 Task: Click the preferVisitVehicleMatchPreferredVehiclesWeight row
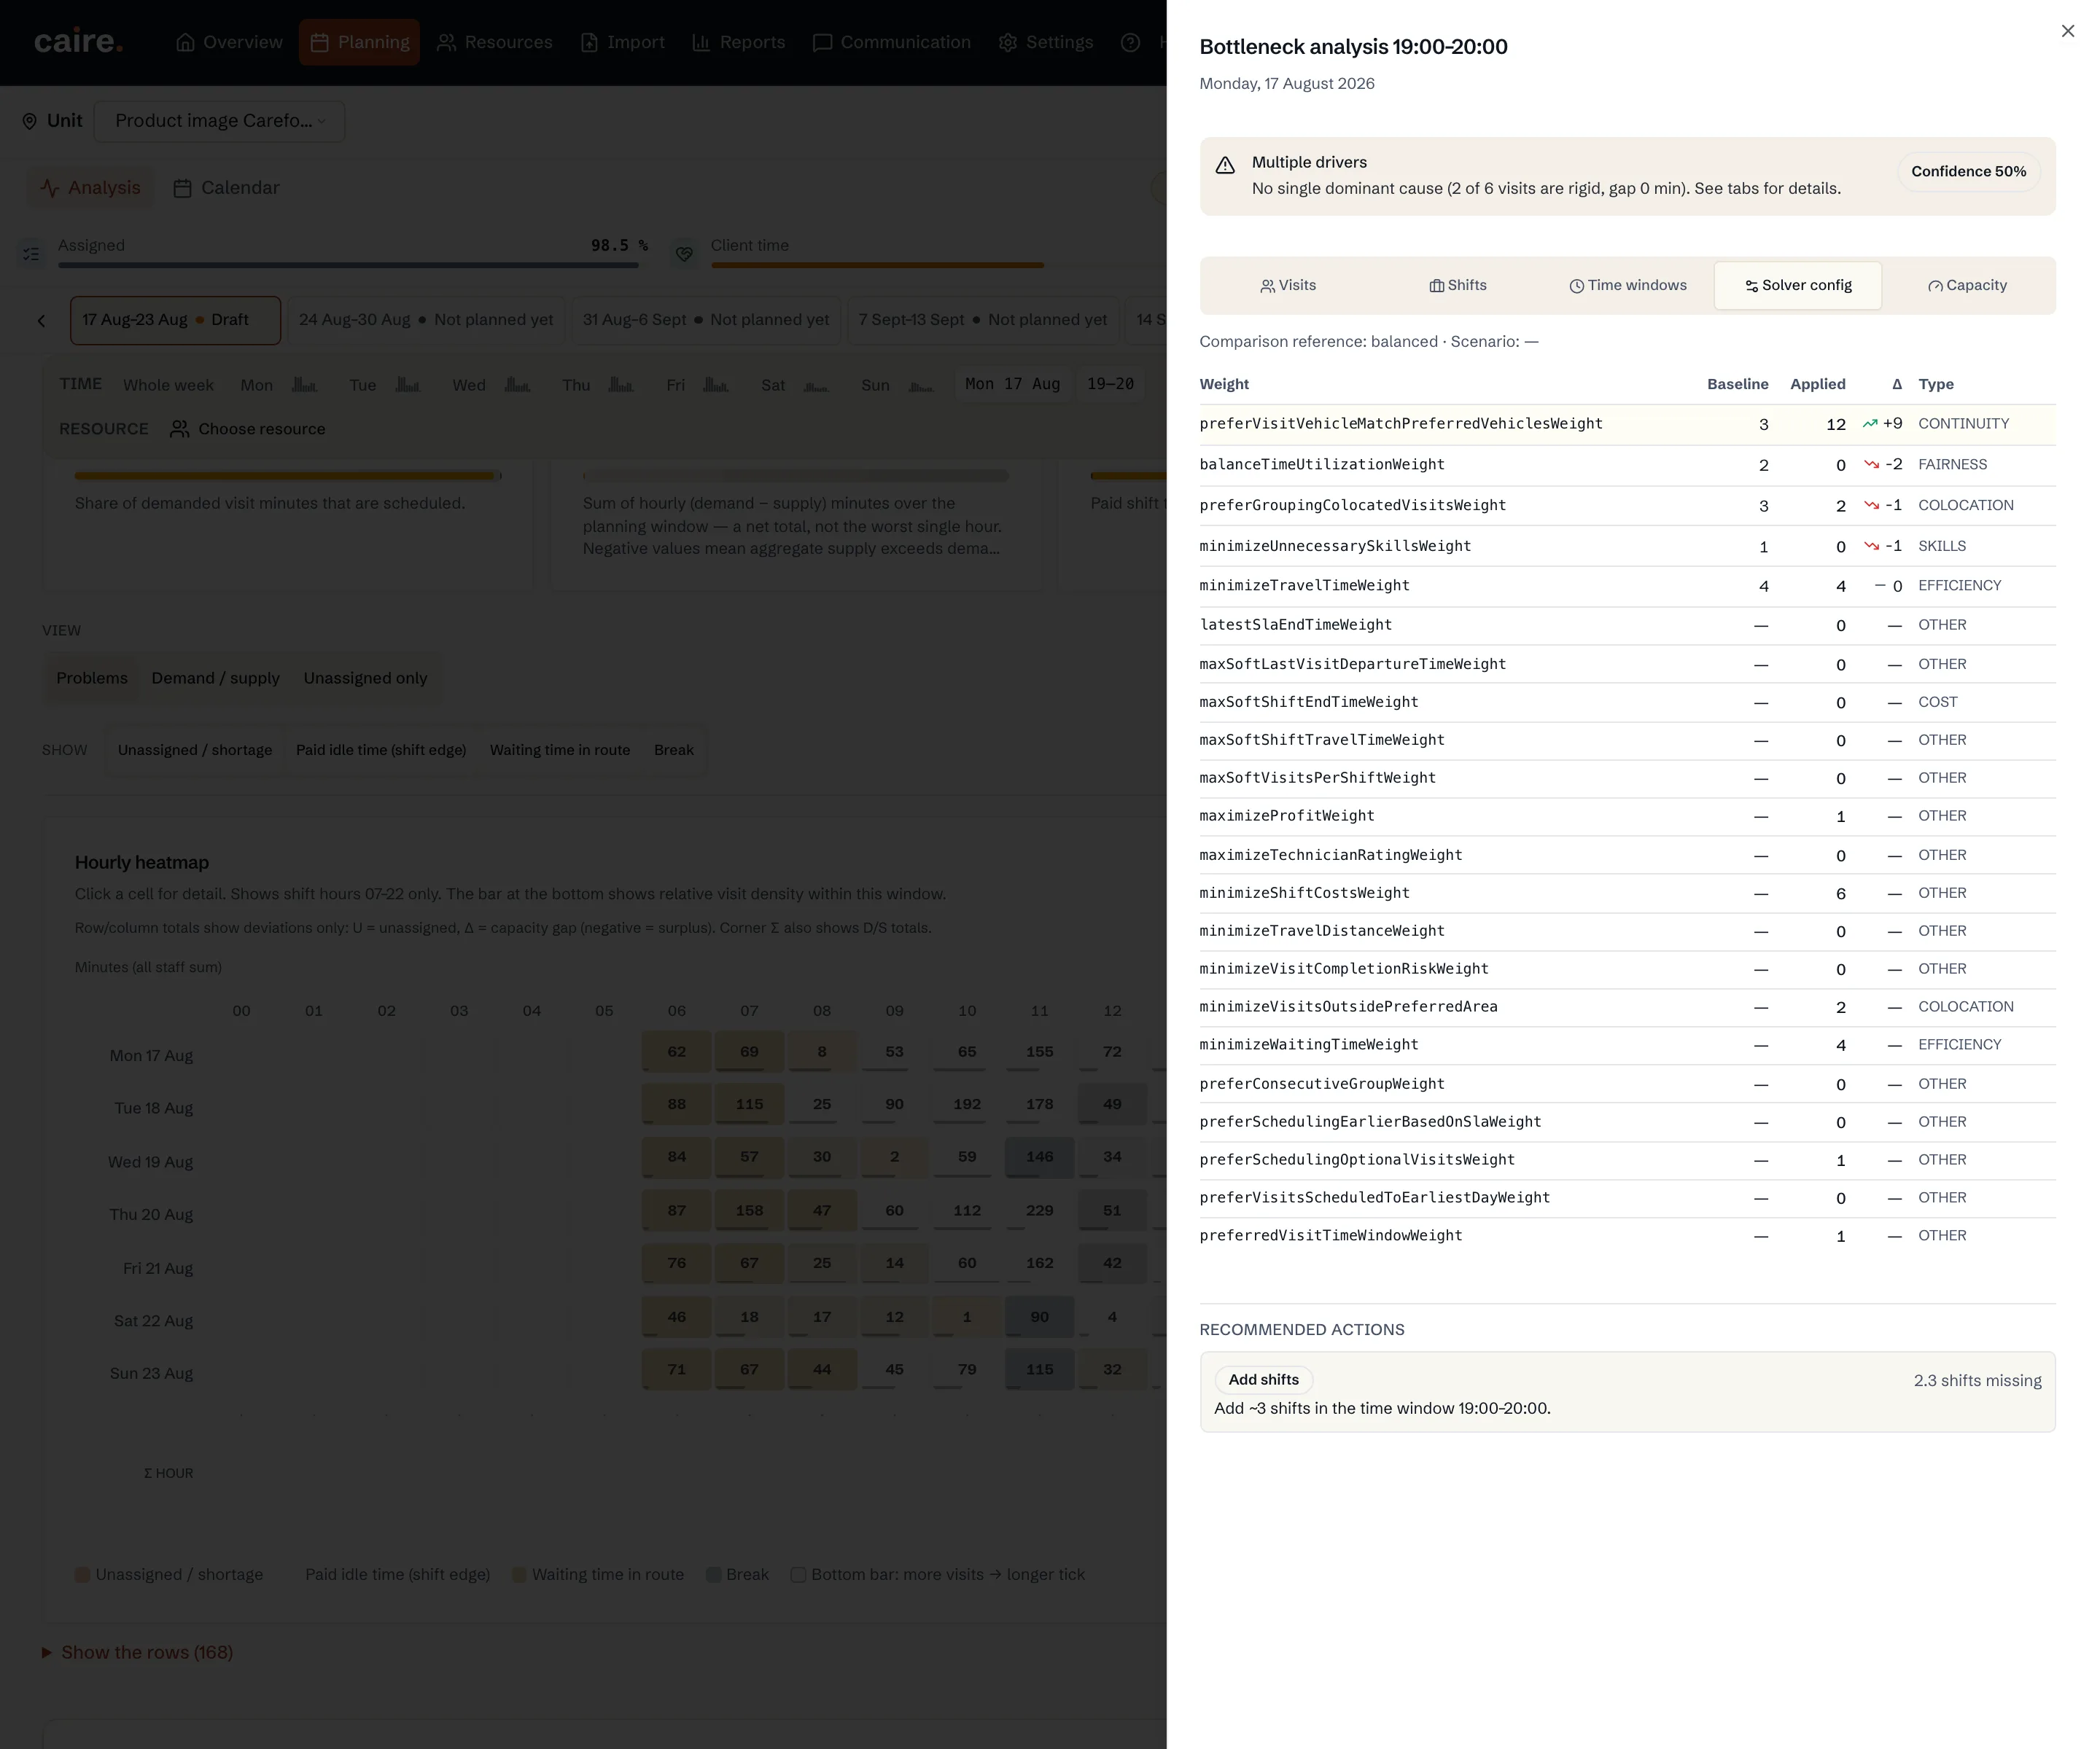click(x=1627, y=423)
